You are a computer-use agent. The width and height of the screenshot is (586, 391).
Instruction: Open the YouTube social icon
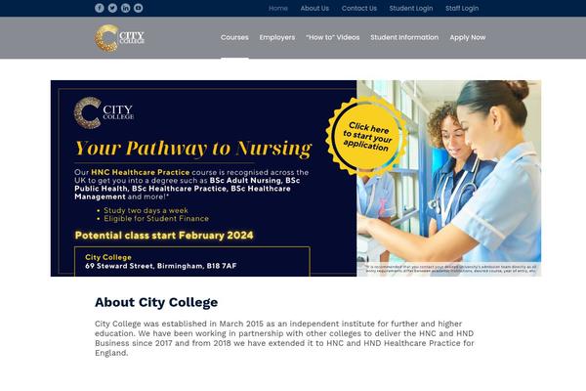coord(139,8)
